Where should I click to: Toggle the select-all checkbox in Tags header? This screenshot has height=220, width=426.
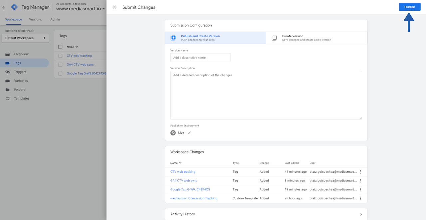60,47
